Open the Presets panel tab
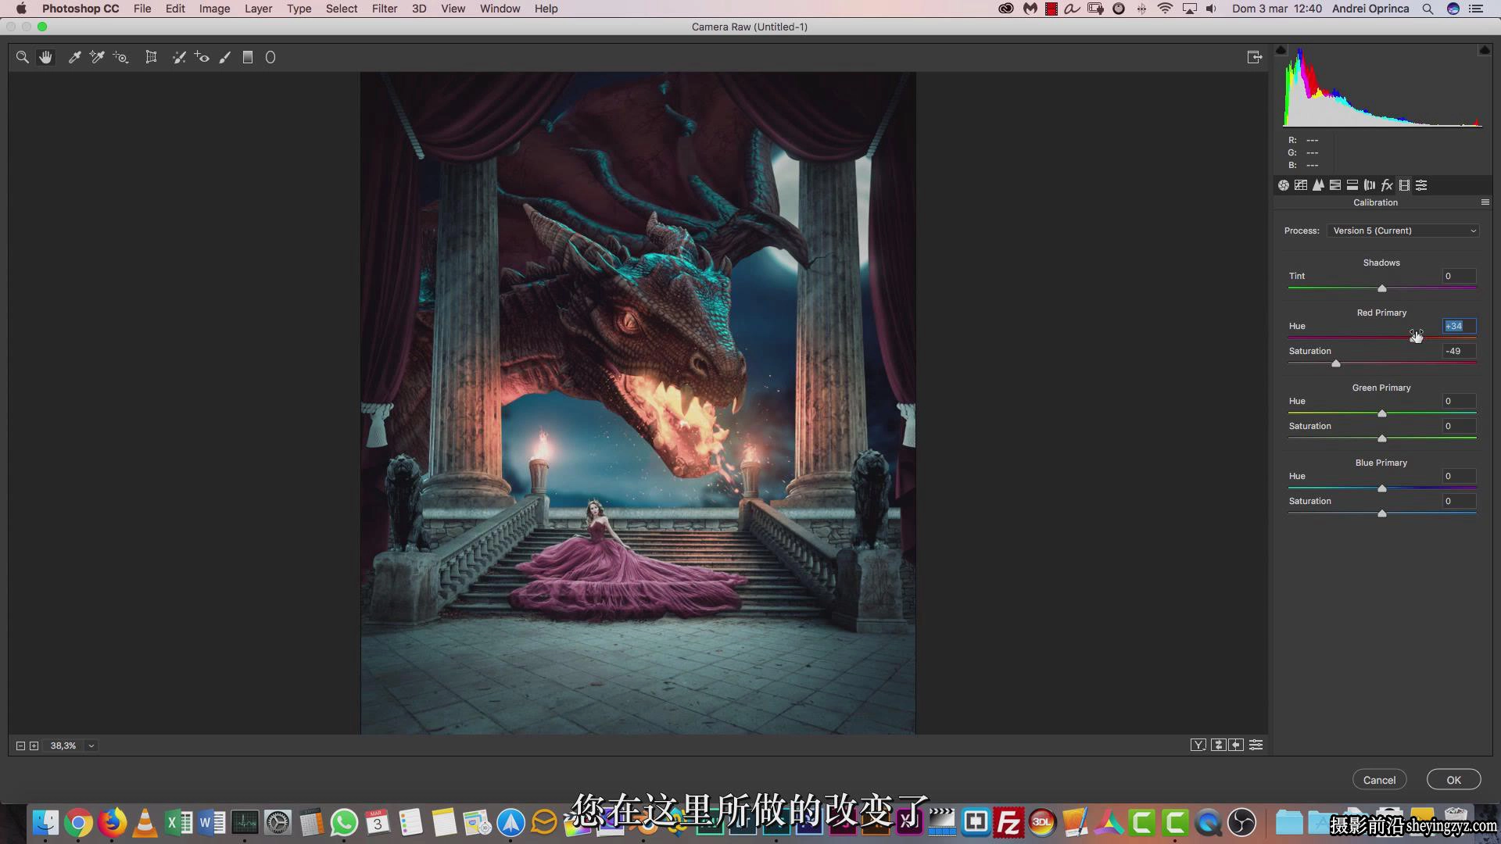The image size is (1501, 844). pos(1422,185)
